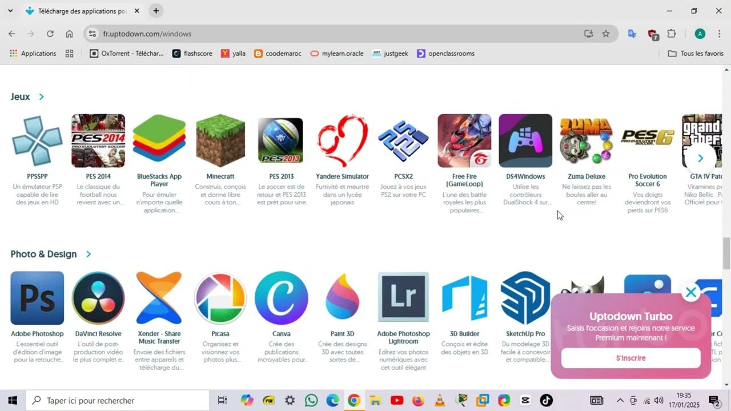Viewport: 731px width, 411px height.
Task: Open a new browser tab
Action: pyautogui.click(x=156, y=11)
